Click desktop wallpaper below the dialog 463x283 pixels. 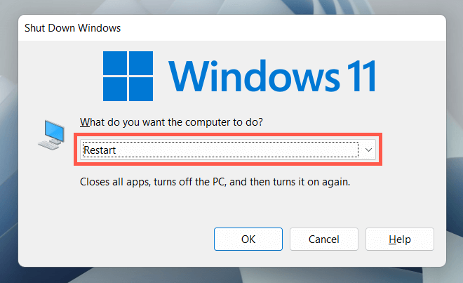pyautogui.click(x=231, y=275)
